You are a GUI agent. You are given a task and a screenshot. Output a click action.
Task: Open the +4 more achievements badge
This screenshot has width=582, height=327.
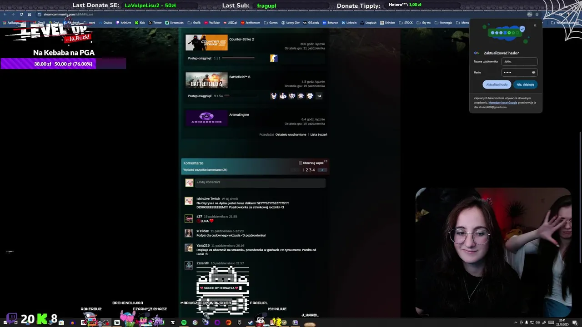click(319, 96)
